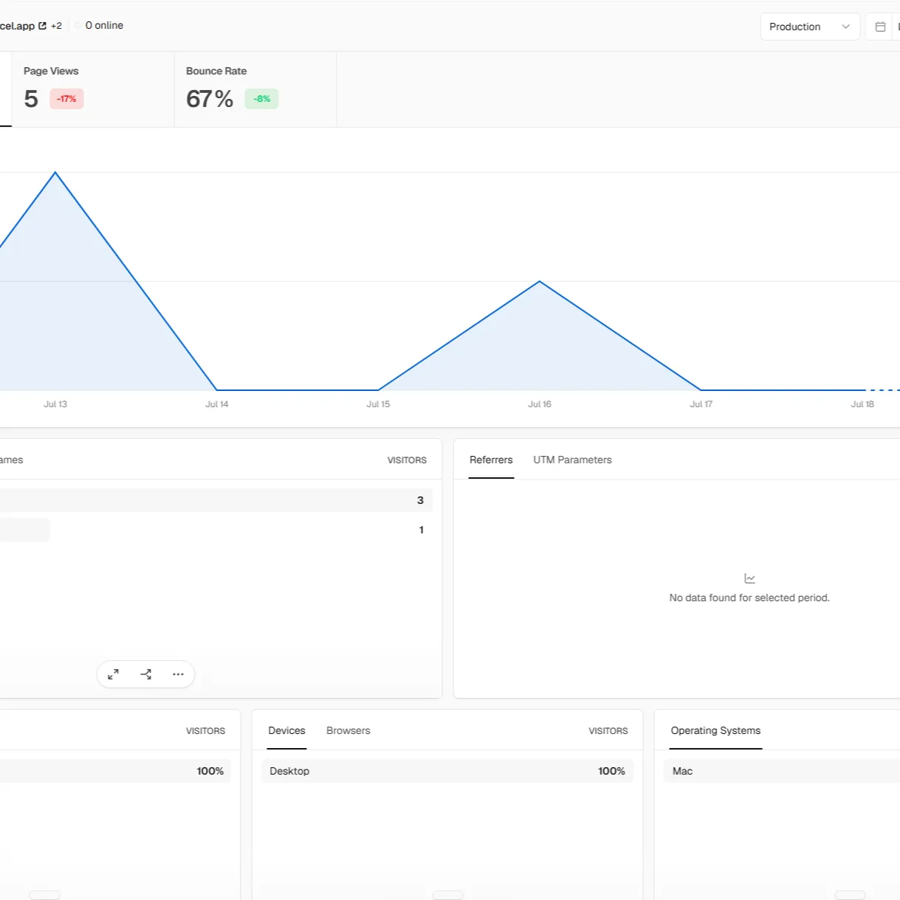Click the flow arrows icon in Pages toolbar
The height and width of the screenshot is (900, 900).
[146, 674]
